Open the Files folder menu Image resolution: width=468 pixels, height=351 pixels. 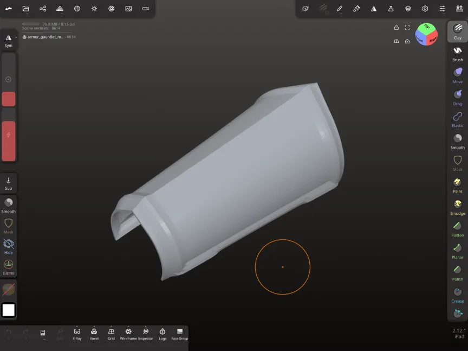pyautogui.click(x=25, y=9)
